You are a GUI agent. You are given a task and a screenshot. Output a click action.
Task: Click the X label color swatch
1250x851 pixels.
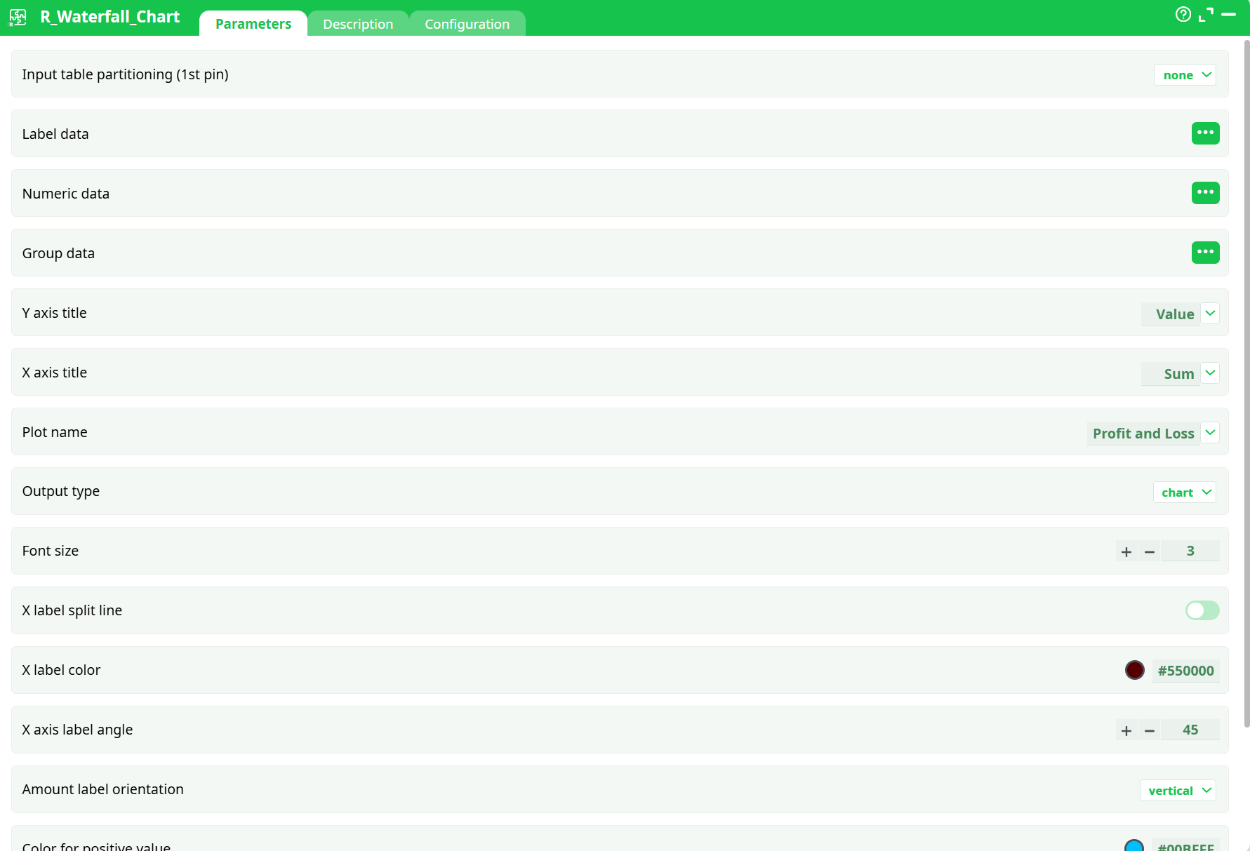pyautogui.click(x=1134, y=670)
